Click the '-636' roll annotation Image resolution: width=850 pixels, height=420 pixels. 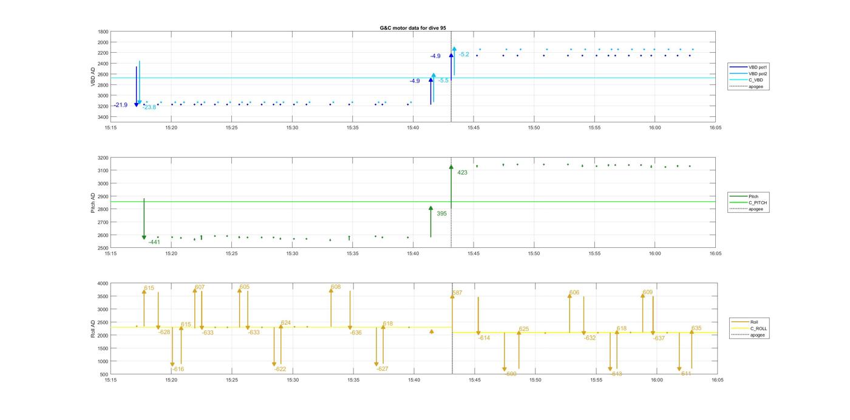[356, 333]
